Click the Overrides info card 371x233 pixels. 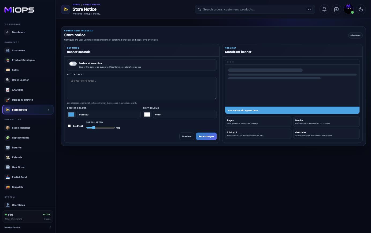pos(327,134)
